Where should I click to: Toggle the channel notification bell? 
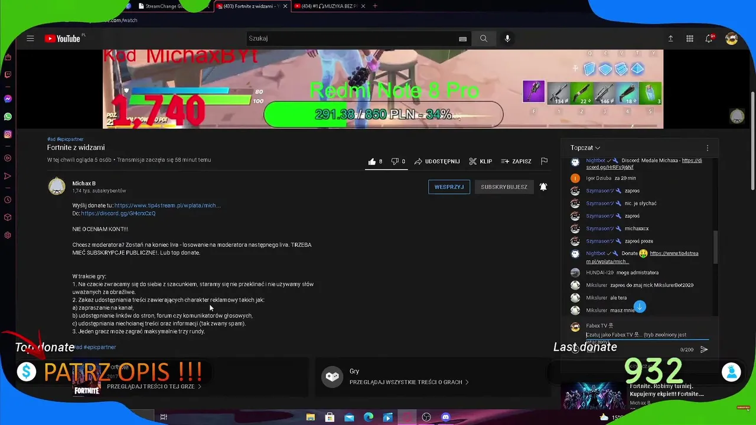(x=543, y=187)
